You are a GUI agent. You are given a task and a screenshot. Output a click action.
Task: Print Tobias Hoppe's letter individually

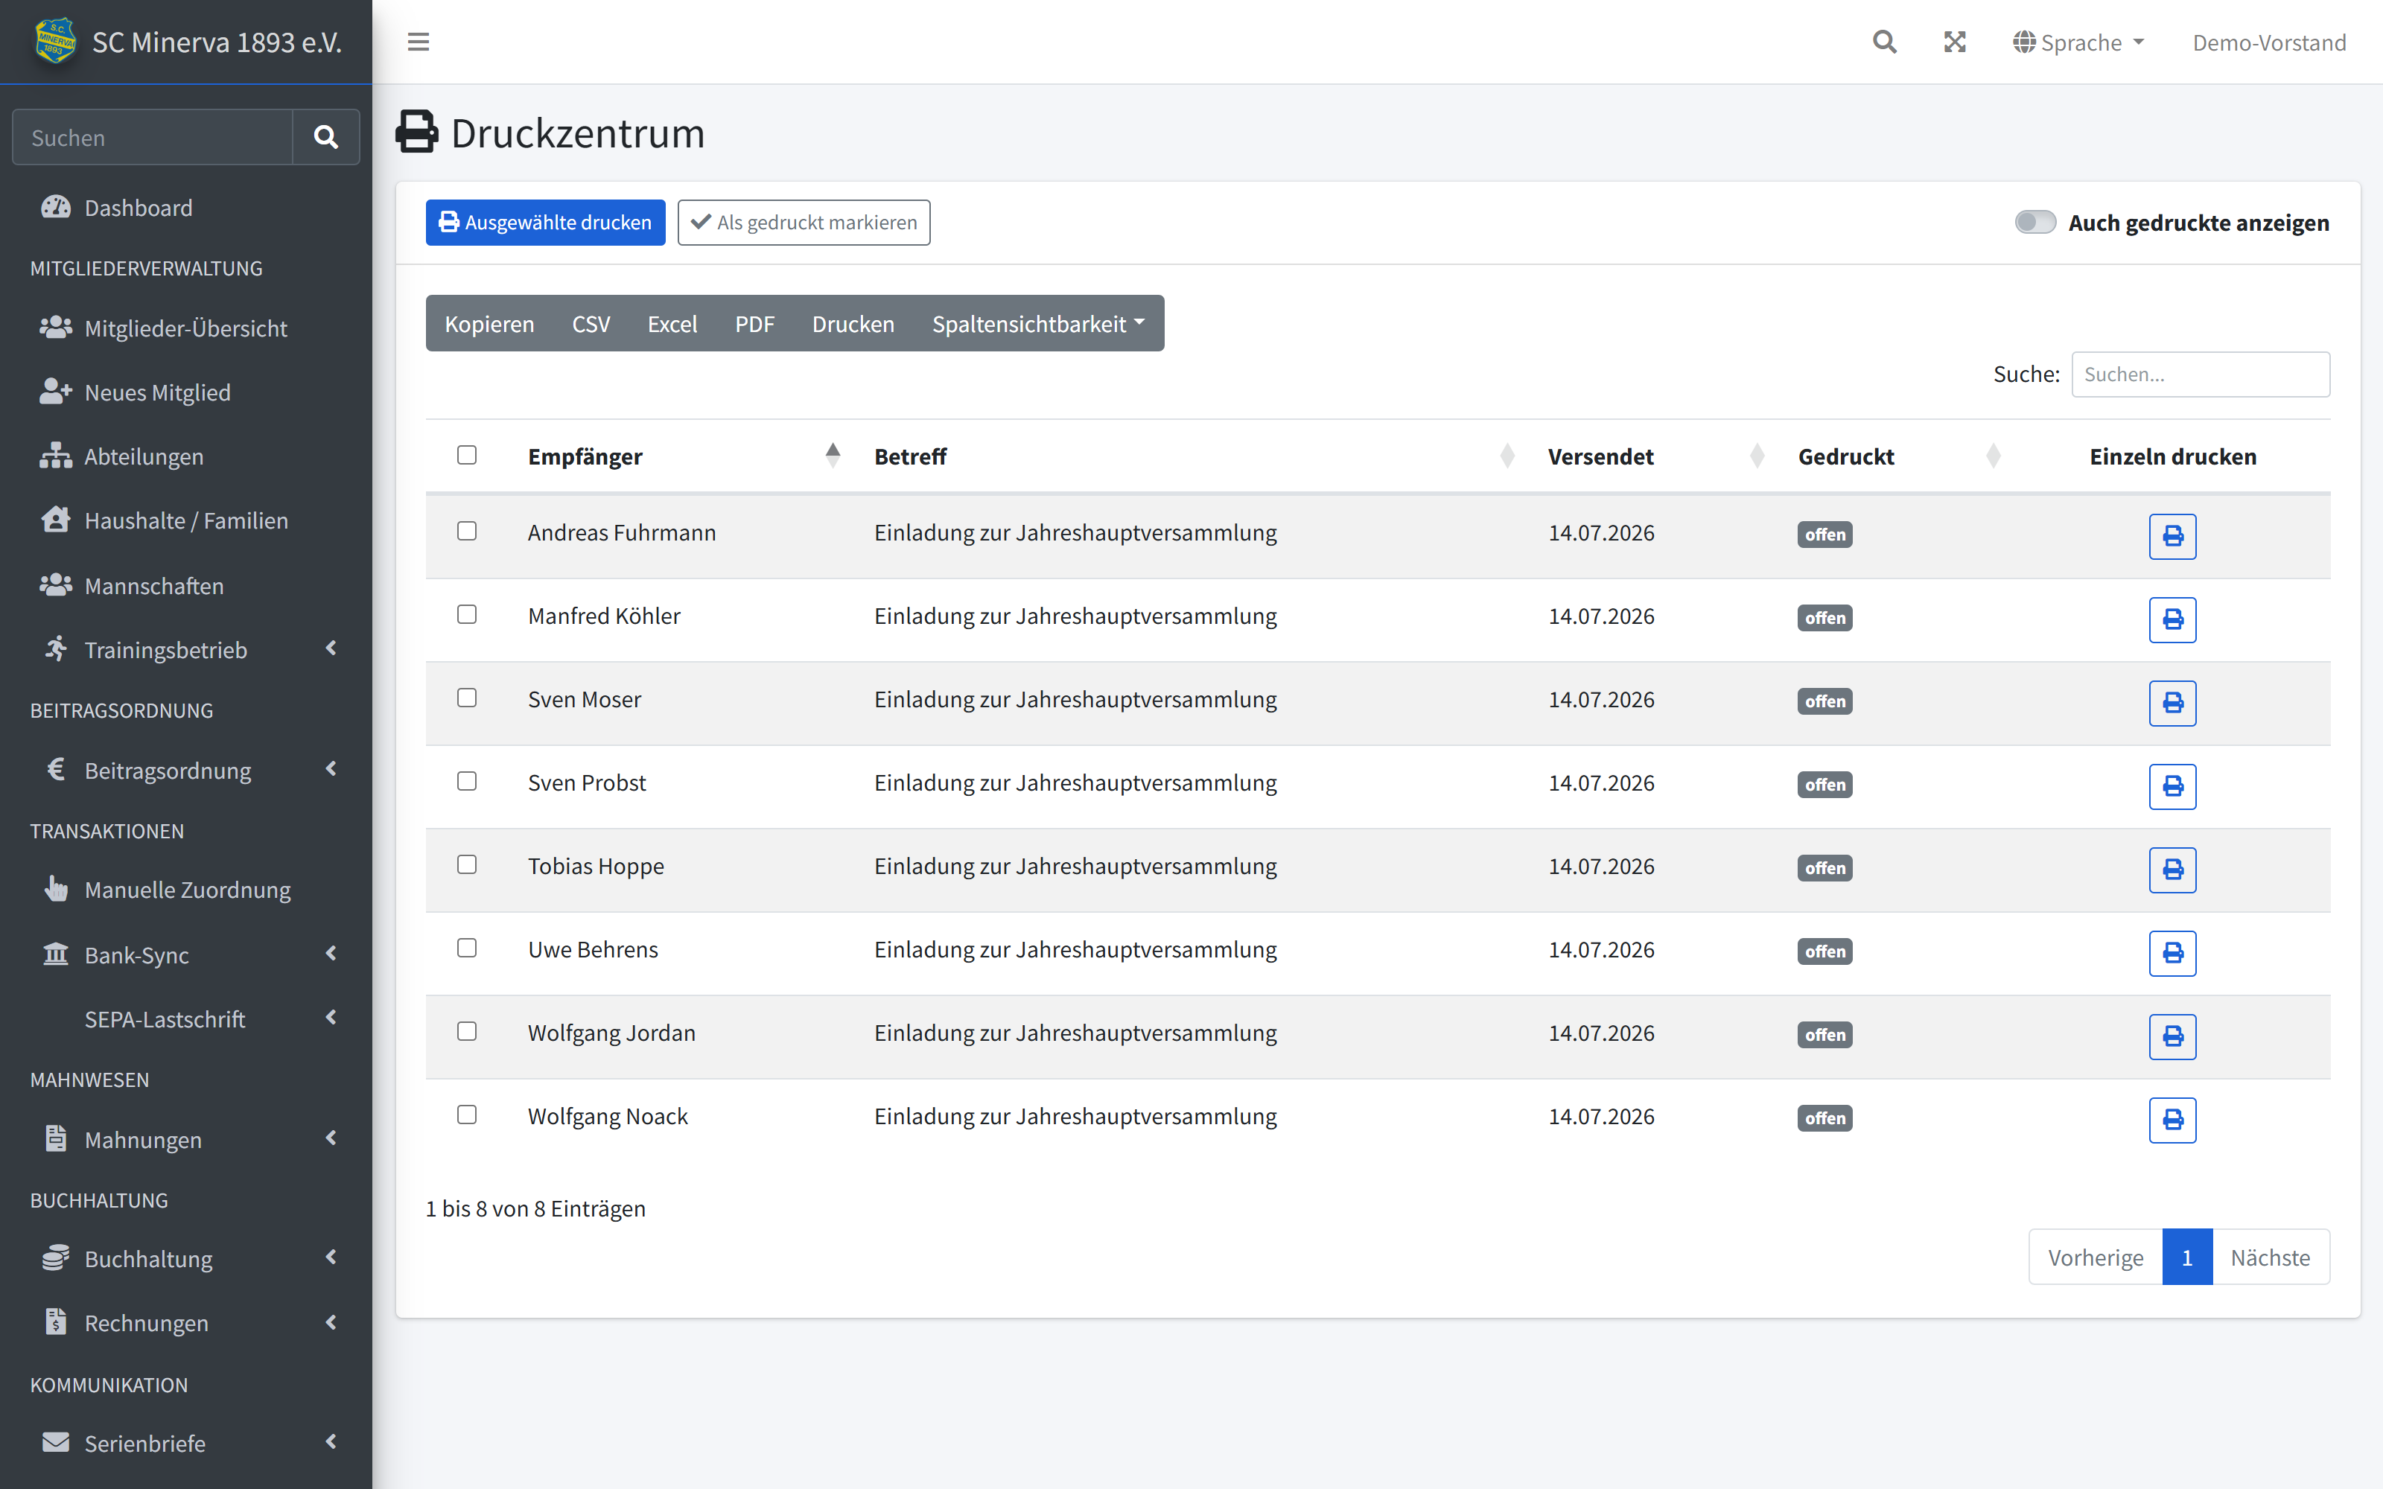click(2172, 870)
